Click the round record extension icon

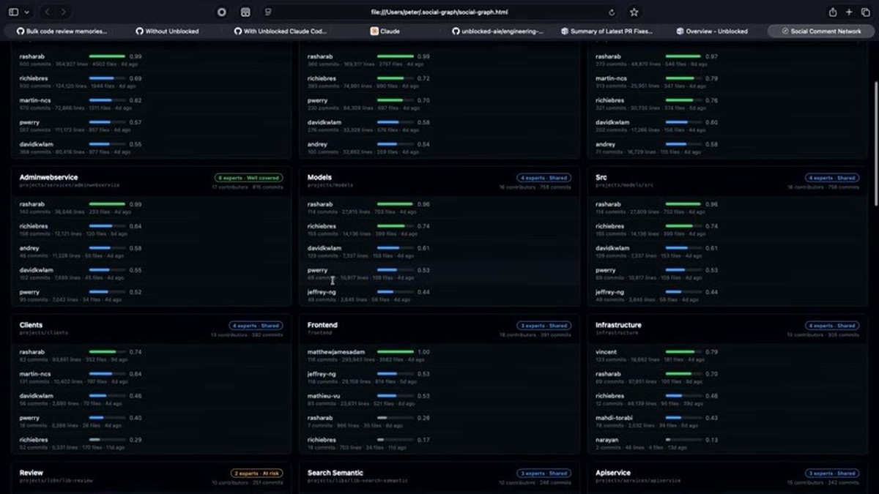222,12
